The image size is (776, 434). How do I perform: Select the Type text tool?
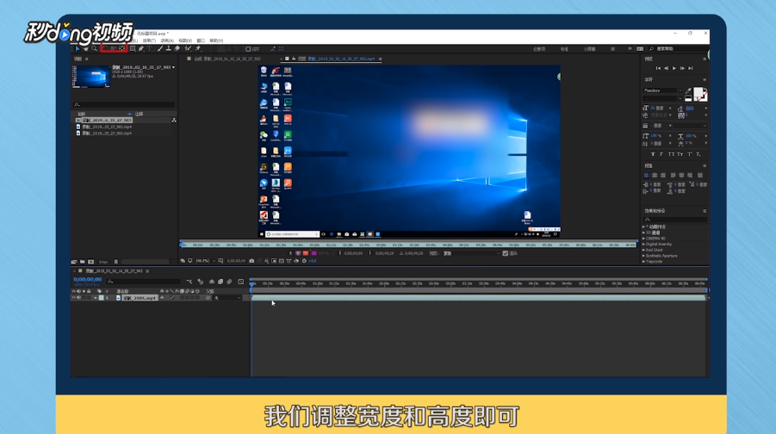[x=150, y=48]
